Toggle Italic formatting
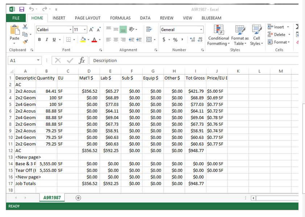305x217 pixels. (x=47, y=39)
